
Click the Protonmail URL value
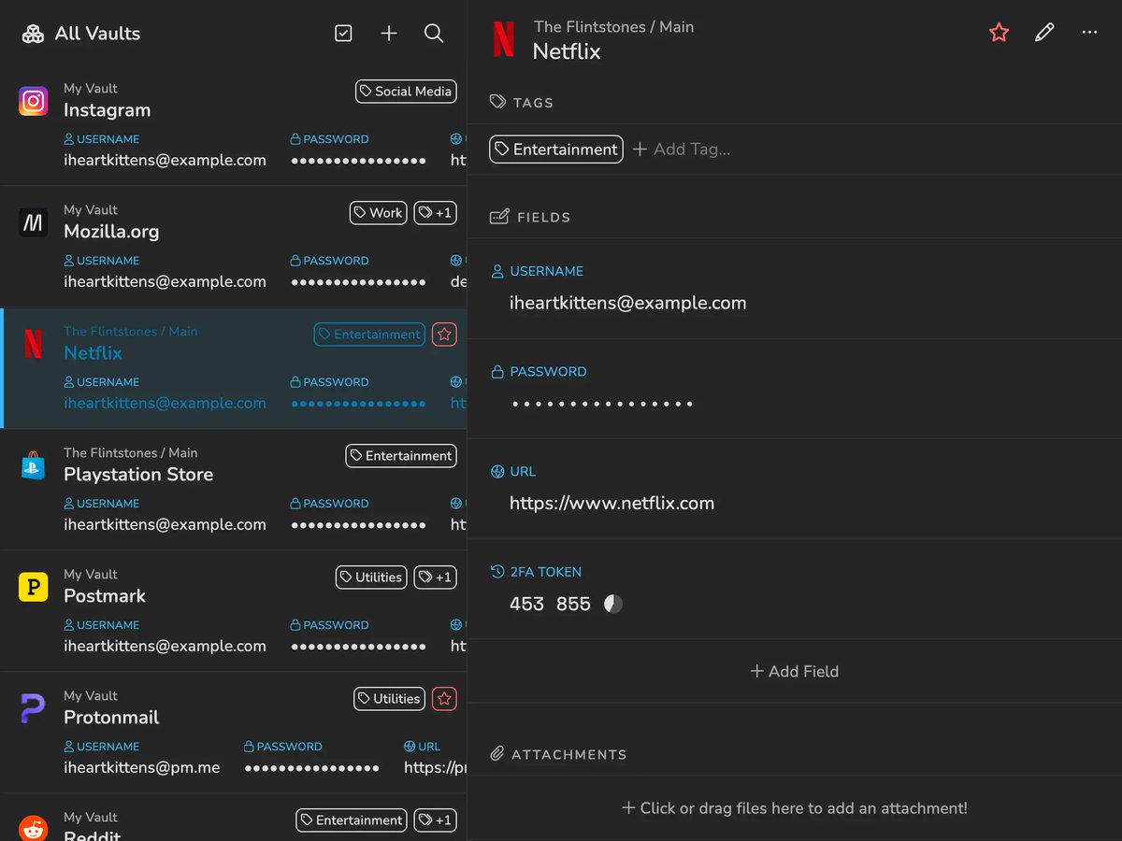click(x=435, y=767)
